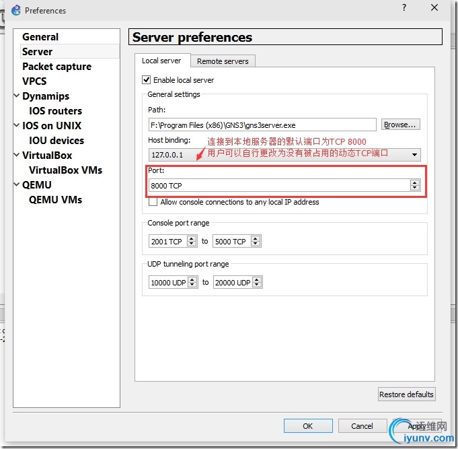The image size is (458, 449).
Task: Open VirtualBox VMs settings
Action: click(x=65, y=170)
